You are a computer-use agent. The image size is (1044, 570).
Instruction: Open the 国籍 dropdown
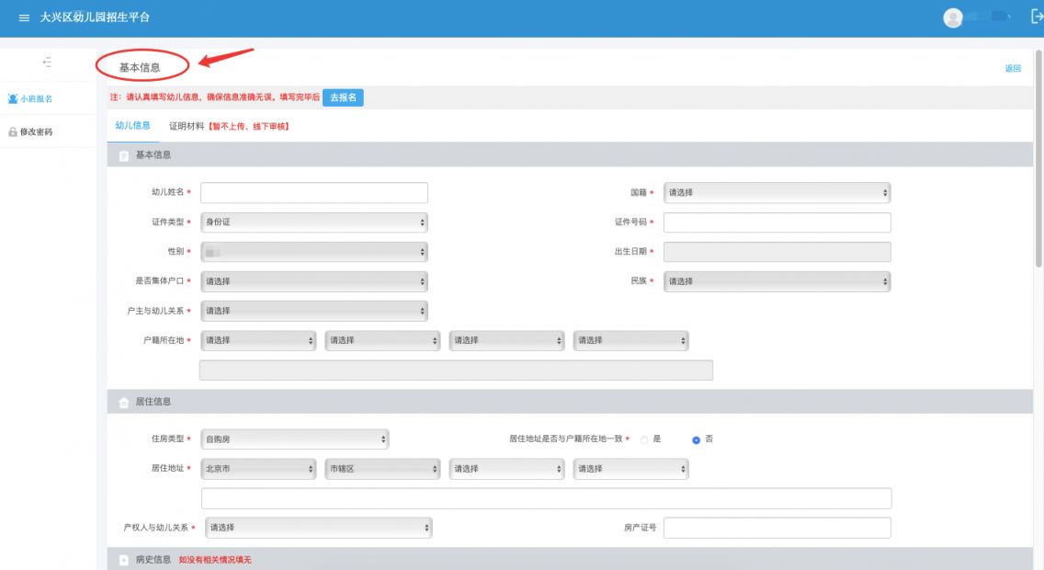point(777,192)
